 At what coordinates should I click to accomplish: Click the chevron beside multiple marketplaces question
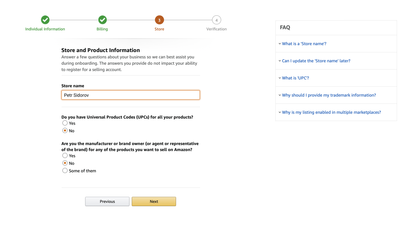pyautogui.click(x=280, y=112)
